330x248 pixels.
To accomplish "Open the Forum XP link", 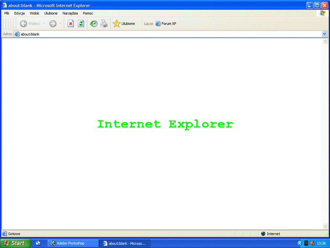I will pos(166,24).
